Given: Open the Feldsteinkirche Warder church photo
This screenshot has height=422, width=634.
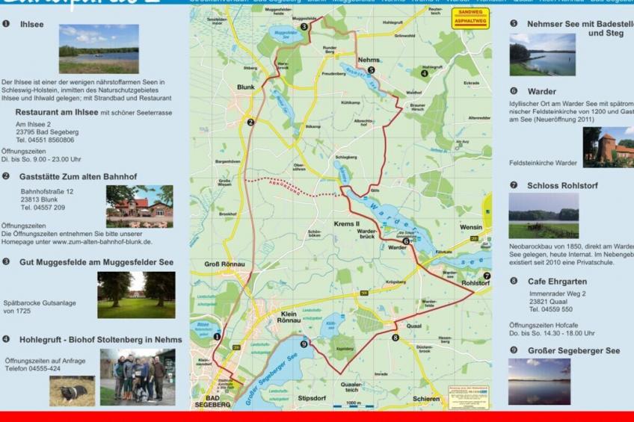Looking at the screenshot, I should tap(607, 146).
